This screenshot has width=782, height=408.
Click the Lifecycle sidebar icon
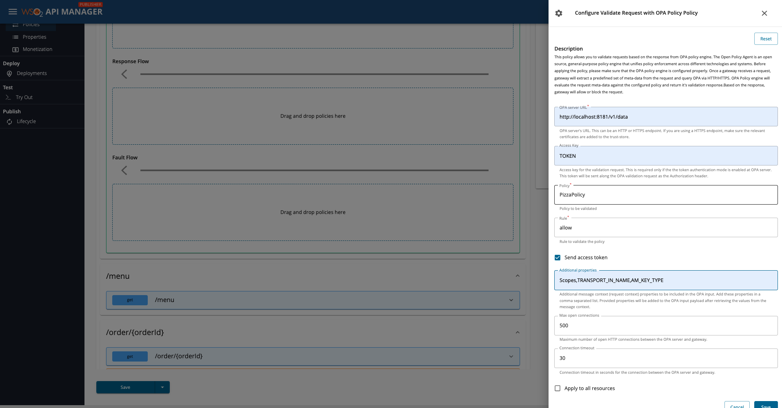tap(9, 121)
